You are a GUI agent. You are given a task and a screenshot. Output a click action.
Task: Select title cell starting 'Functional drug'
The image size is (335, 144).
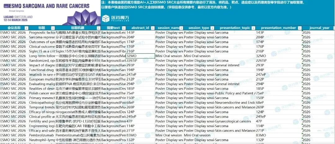pos(42,70)
